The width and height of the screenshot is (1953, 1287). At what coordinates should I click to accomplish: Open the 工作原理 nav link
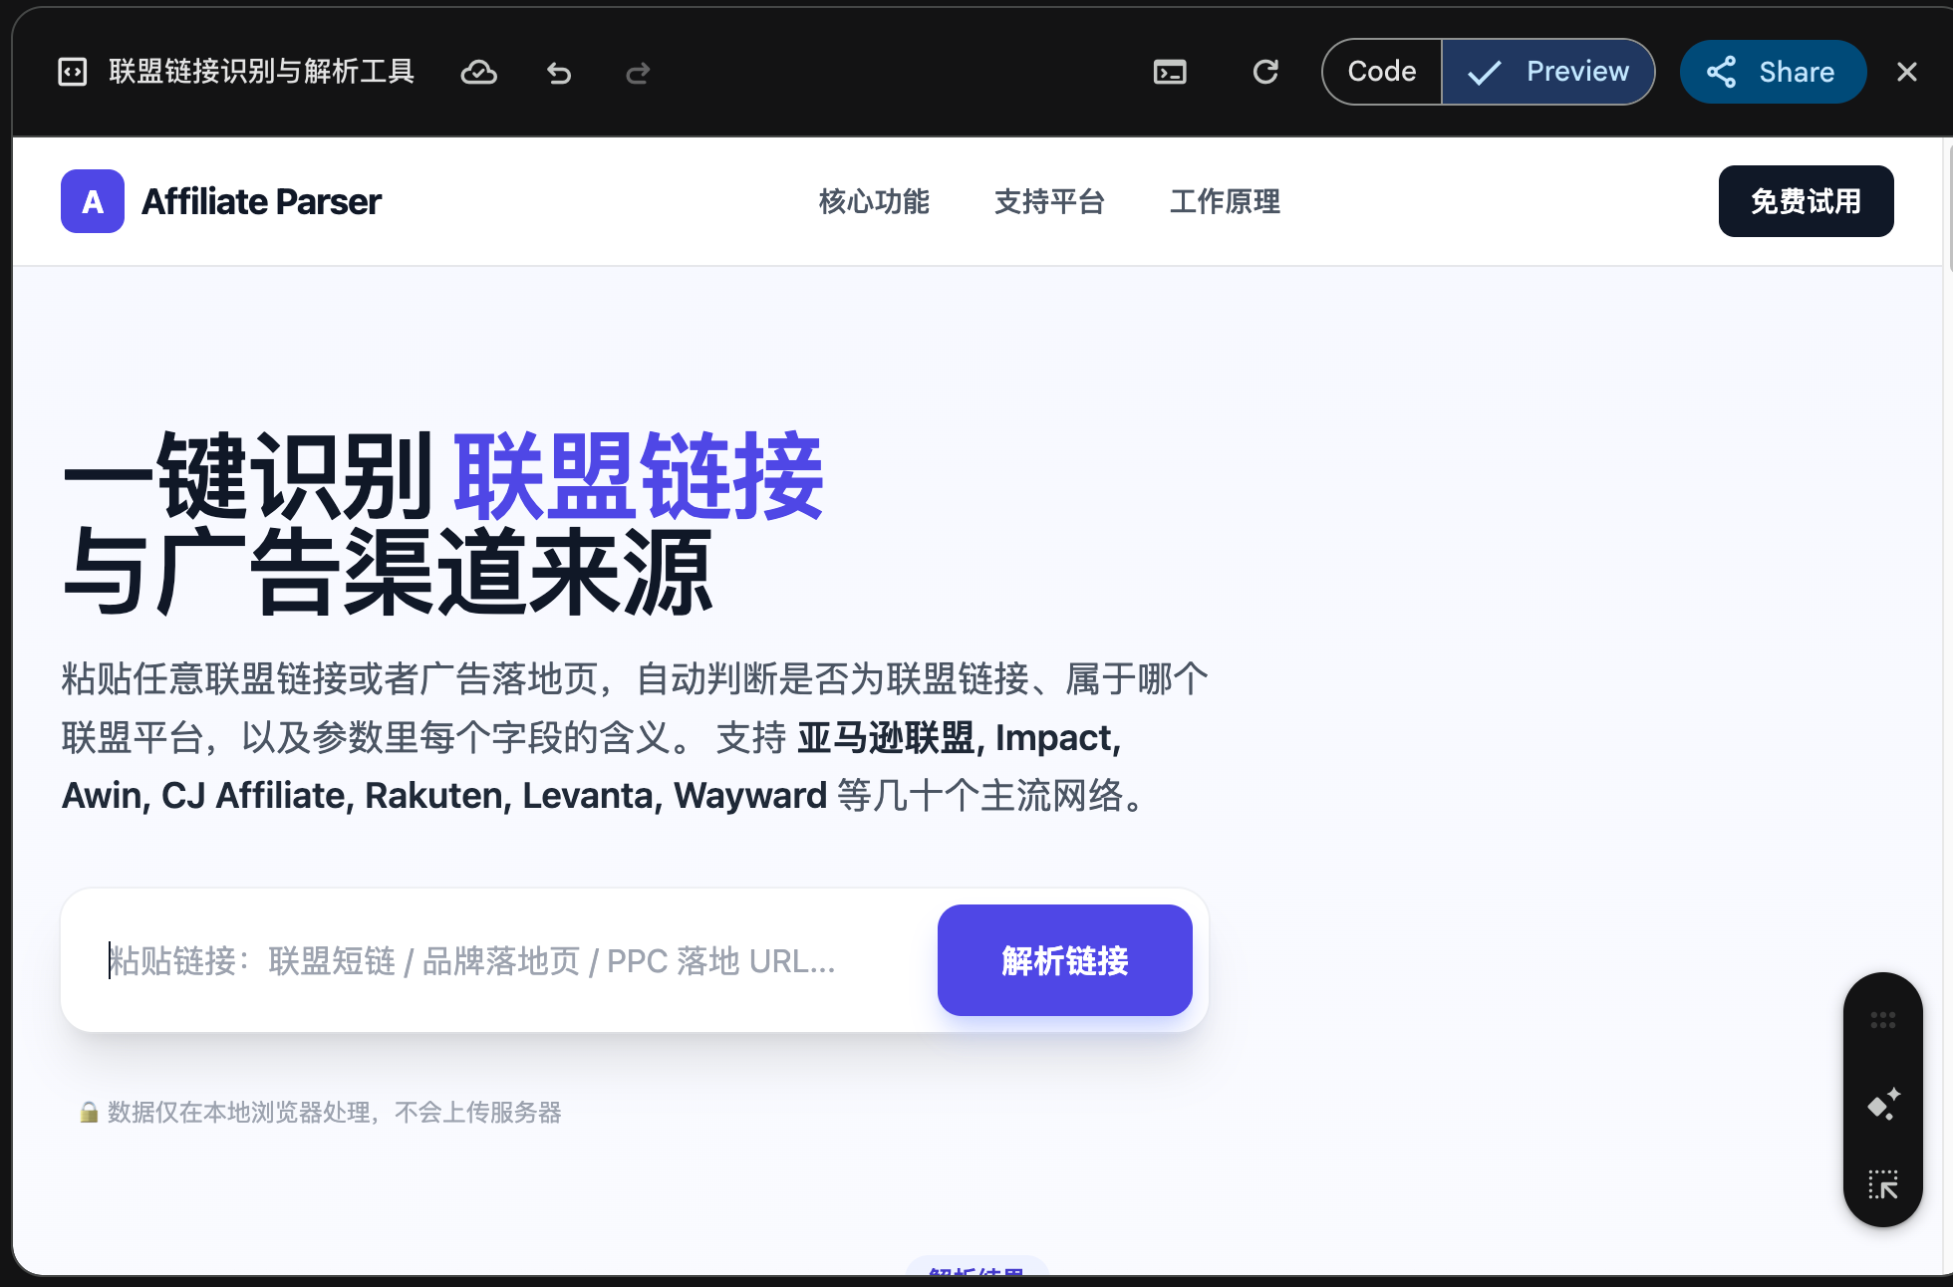(1225, 201)
